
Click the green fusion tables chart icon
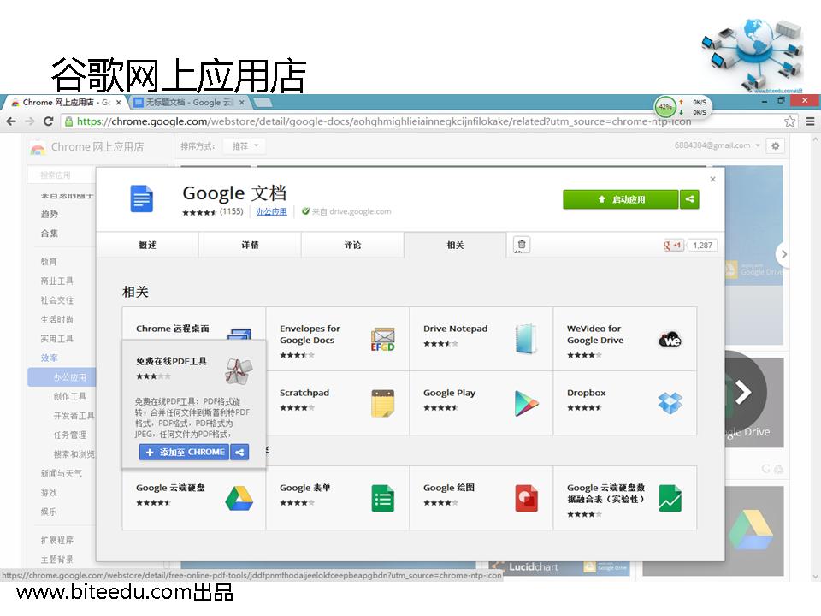670,498
